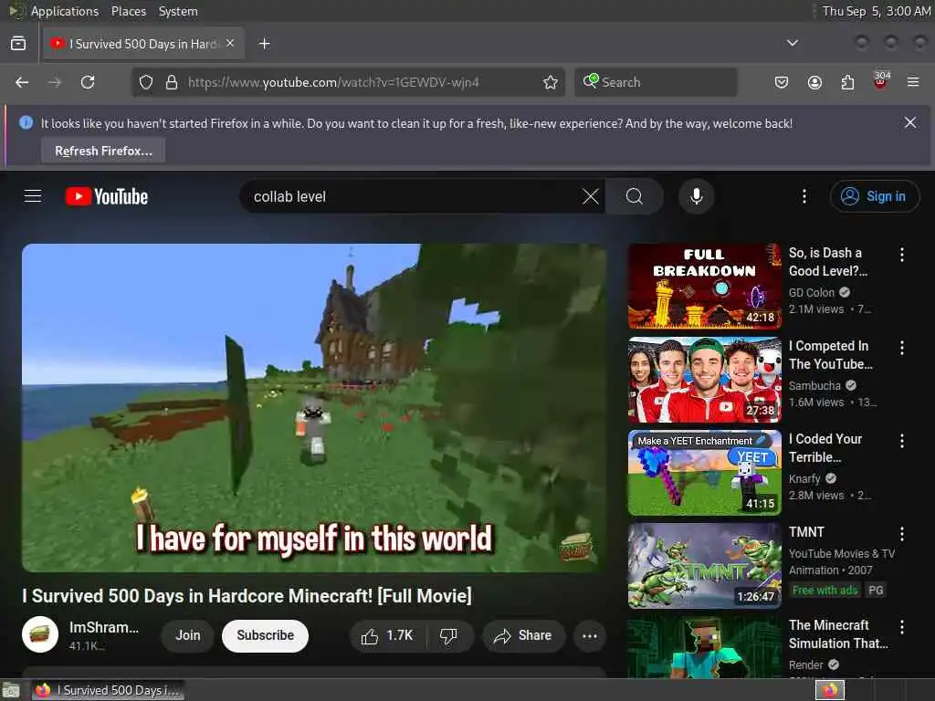This screenshot has height=701, width=935.
Task: Open Firefox View recent browsing icon
Action: pyautogui.click(x=18, y=44)
